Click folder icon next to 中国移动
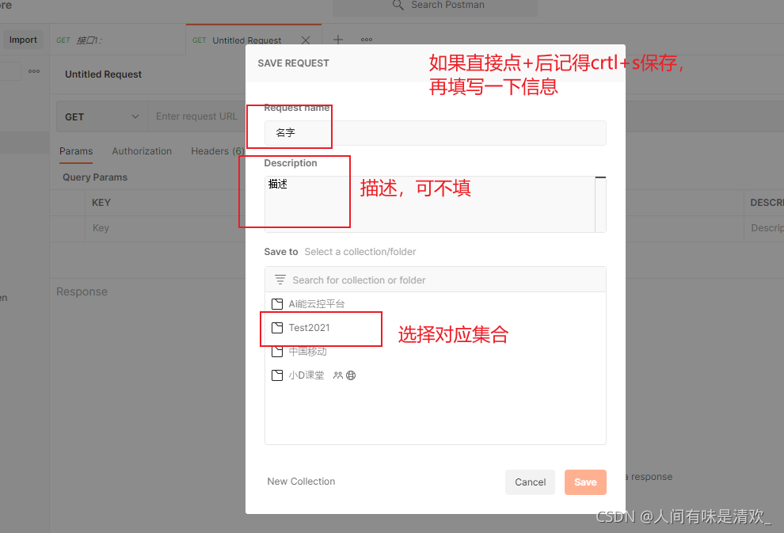Viewport: 784px width, 533px height. pyautogui.click(x=277, y=352)
